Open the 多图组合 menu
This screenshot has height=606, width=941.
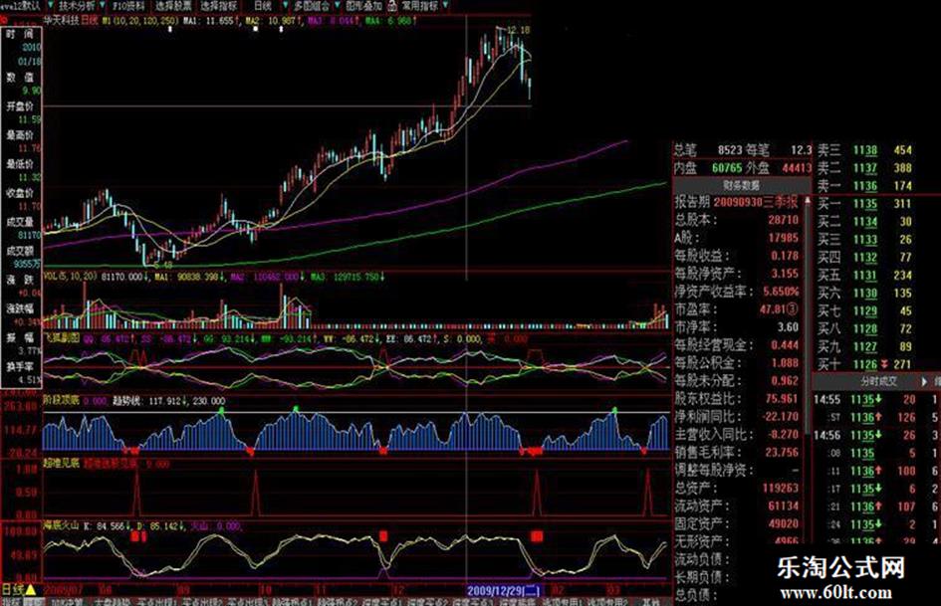tap(312, 5)
